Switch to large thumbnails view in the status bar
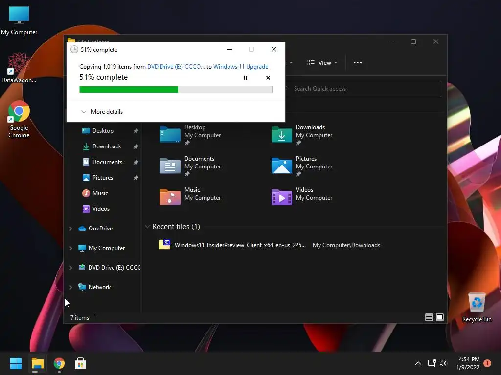 coord(440,317)
